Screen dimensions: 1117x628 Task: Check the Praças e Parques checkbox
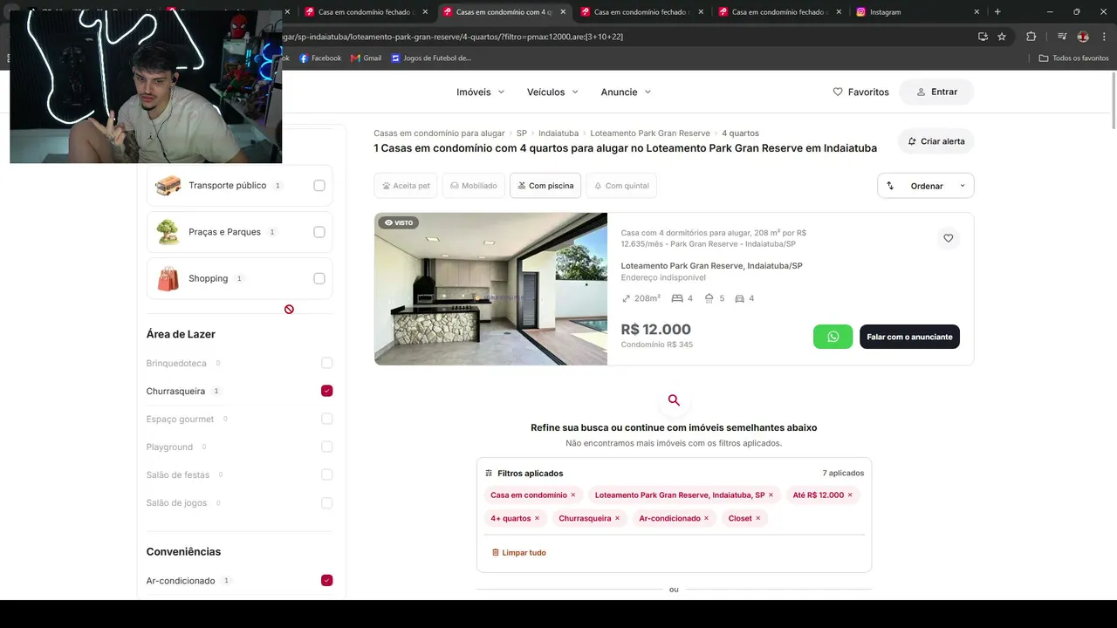pos(319,232)
